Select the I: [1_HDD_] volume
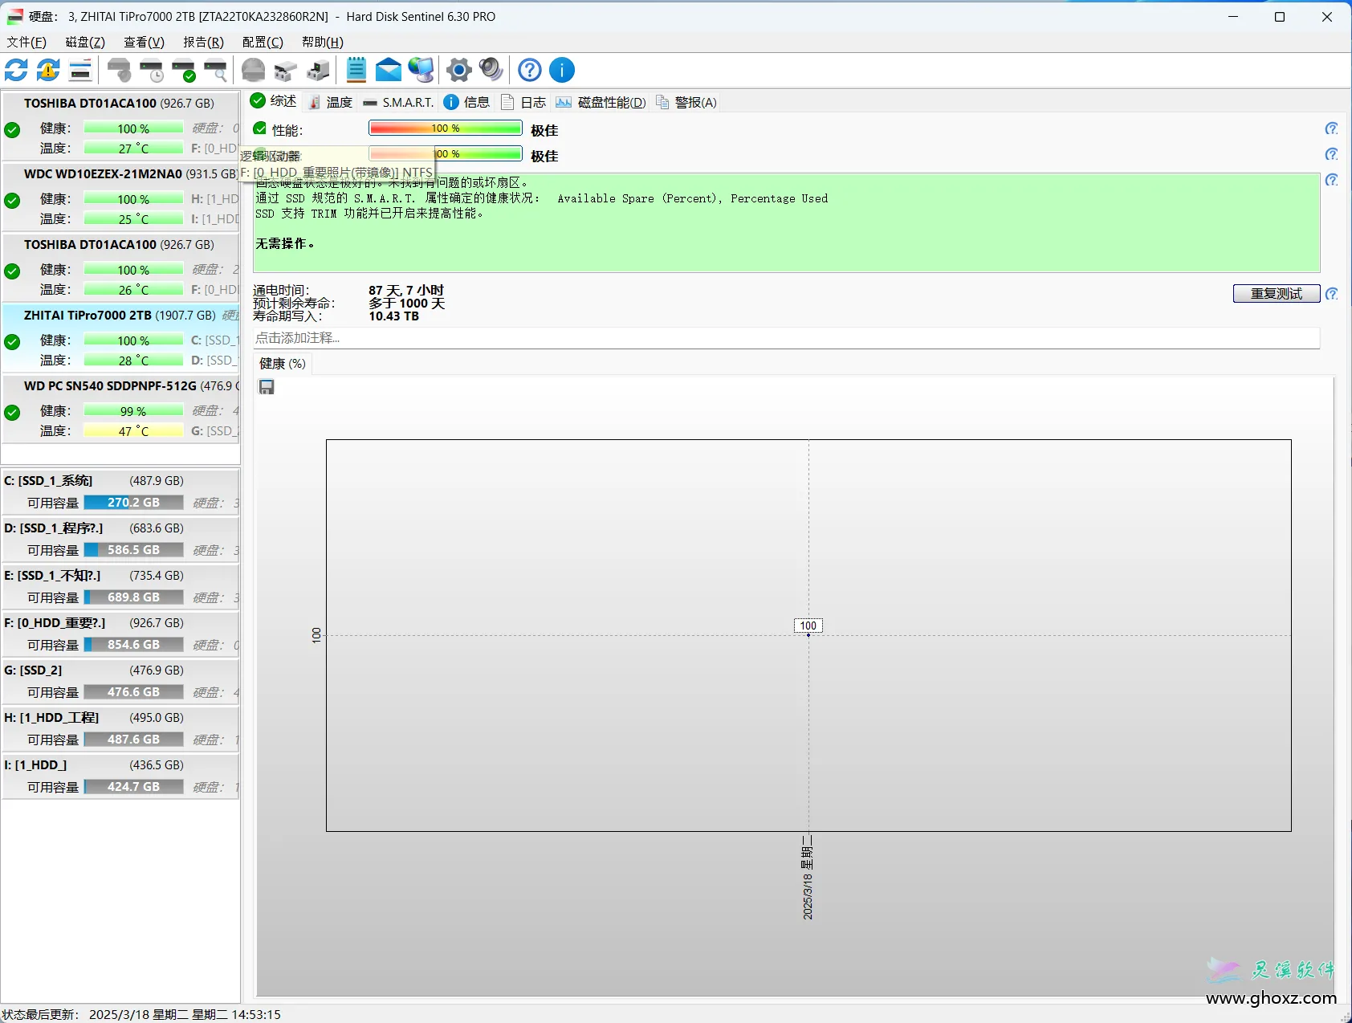The height and width of the screenshot is (1023, 1352). pyautogui.click(x=120, y=776)
